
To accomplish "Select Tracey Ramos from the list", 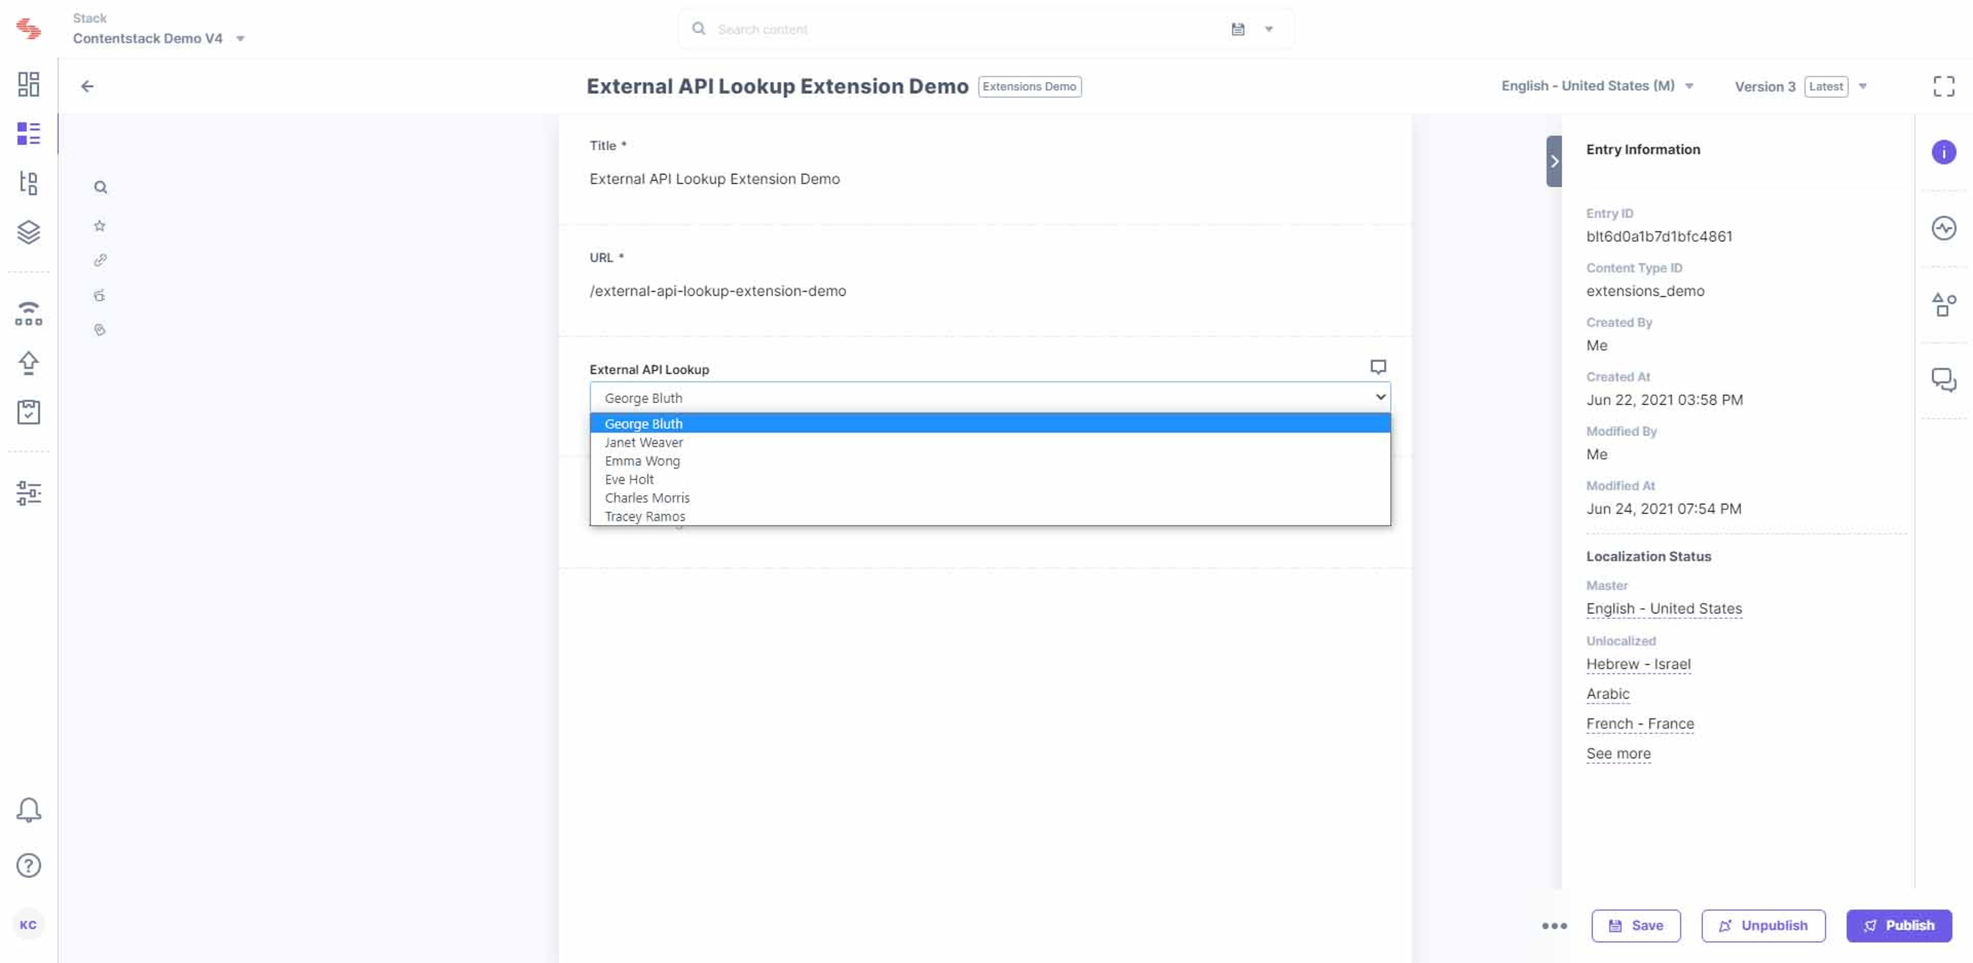I will [x=990, y=516].
